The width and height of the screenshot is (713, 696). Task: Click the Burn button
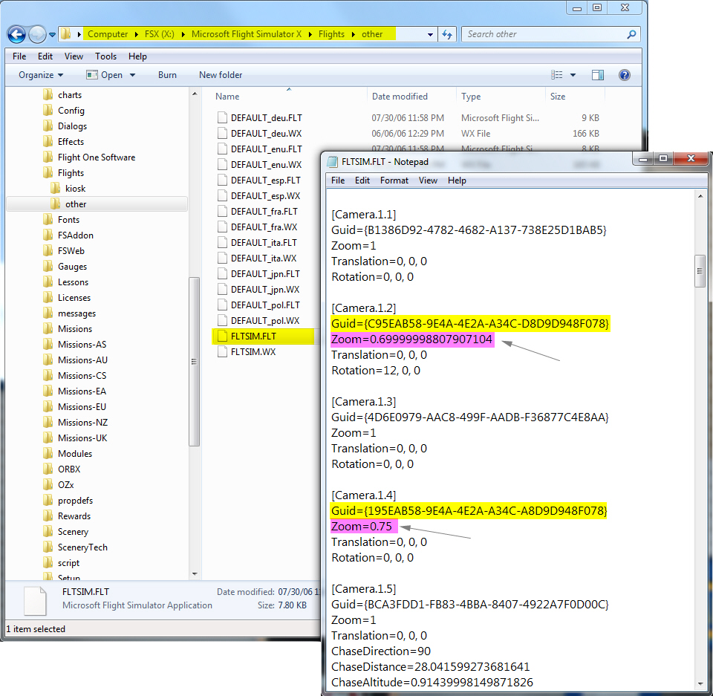(x=167, y=75)
